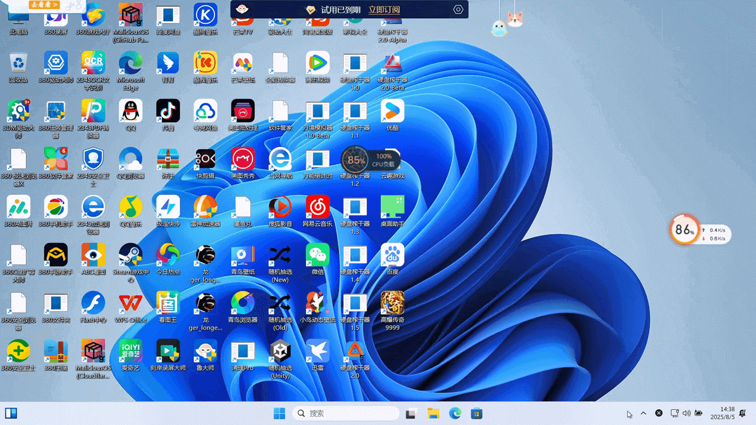Open the 微信 (WeChat) desktop shortcut
756x425 pixels.
pyautogui.click(x=318, y=256)
